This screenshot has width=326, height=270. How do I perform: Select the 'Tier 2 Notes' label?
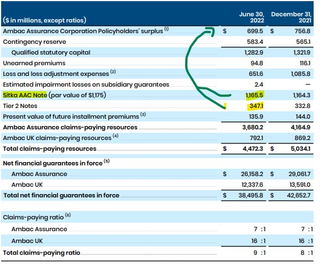pyautogui.click(x=20, y=106)
